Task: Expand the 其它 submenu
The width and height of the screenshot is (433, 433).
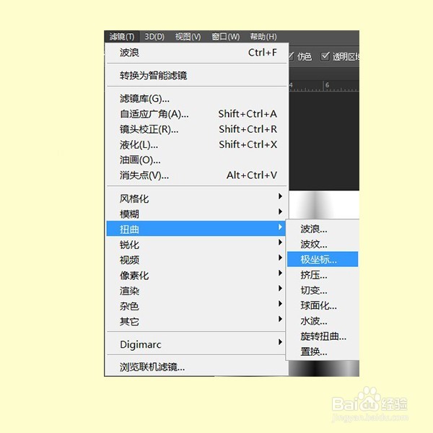Action: (x=196, y=321)
